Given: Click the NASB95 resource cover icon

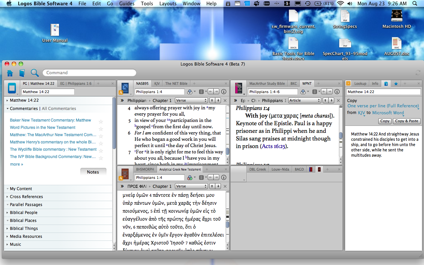Looking at the screenshot, I should point(125,88).
